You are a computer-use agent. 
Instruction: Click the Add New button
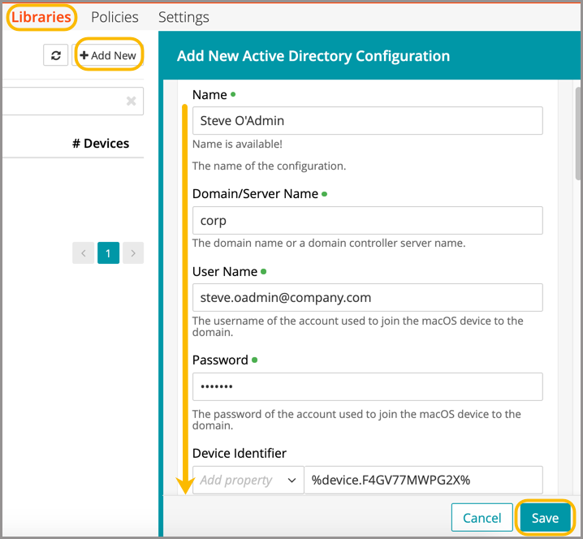[x=108, y=55]
